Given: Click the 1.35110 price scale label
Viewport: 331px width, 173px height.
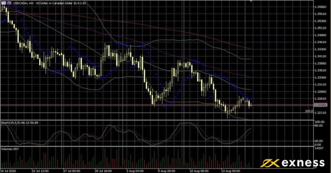Looking at the screenshot, I should [x=321, y=28].
